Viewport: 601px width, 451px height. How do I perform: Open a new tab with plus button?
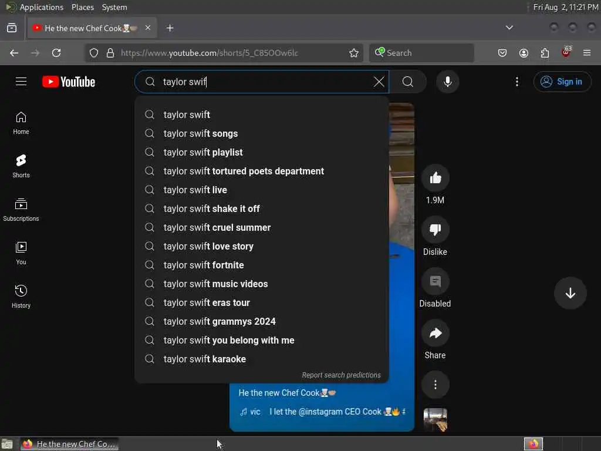click(170, 28)
